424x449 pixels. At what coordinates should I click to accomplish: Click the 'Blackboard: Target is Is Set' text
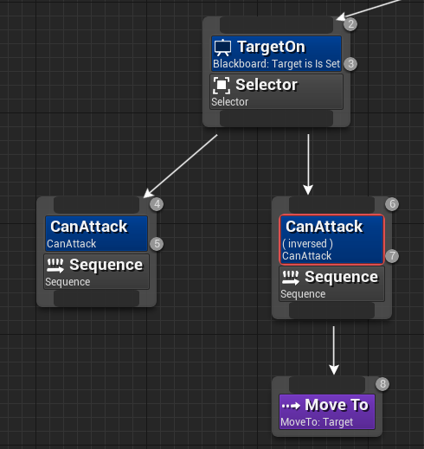pos(276,64)
